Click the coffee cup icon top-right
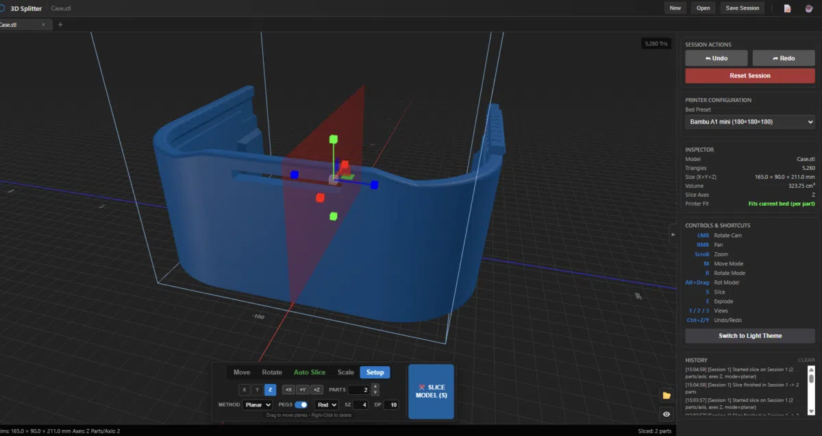Viewport: 822px width, 436px height. (x=808, y=8)
